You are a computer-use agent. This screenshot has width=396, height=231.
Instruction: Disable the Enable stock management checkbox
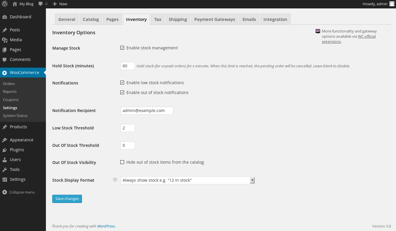tap(122, 48)
